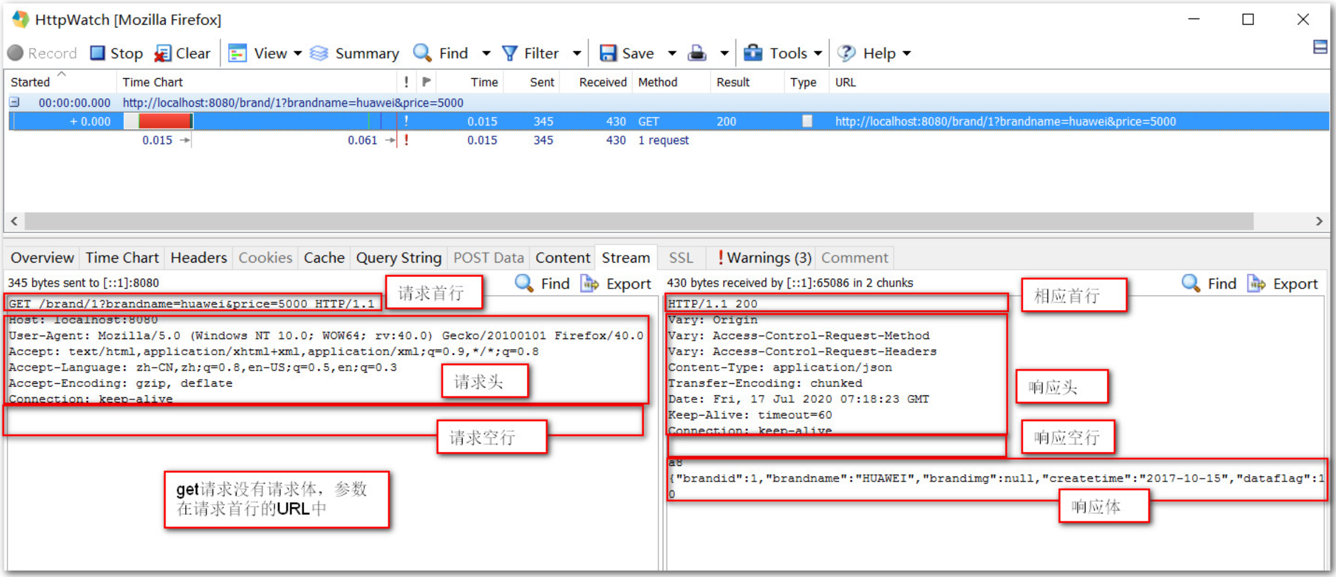This screenshot has width=1336, height=577.
Task: Open the Find dropdown arrow in toolbar
Action: pos(487,54)
